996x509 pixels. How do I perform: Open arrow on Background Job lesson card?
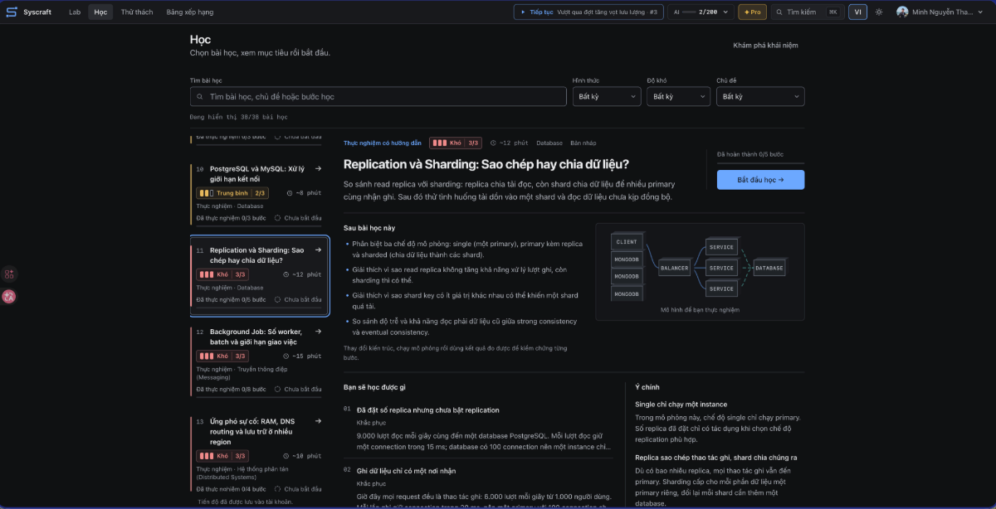coord(318,332)
